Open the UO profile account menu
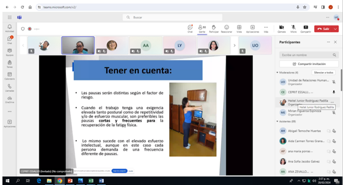343x185 pixels. click(336, 17)
